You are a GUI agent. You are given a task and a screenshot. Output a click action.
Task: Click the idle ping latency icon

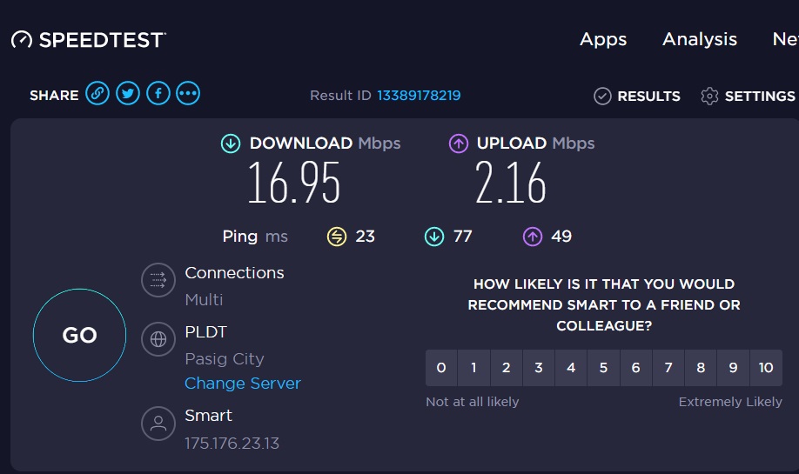(337, 236)
